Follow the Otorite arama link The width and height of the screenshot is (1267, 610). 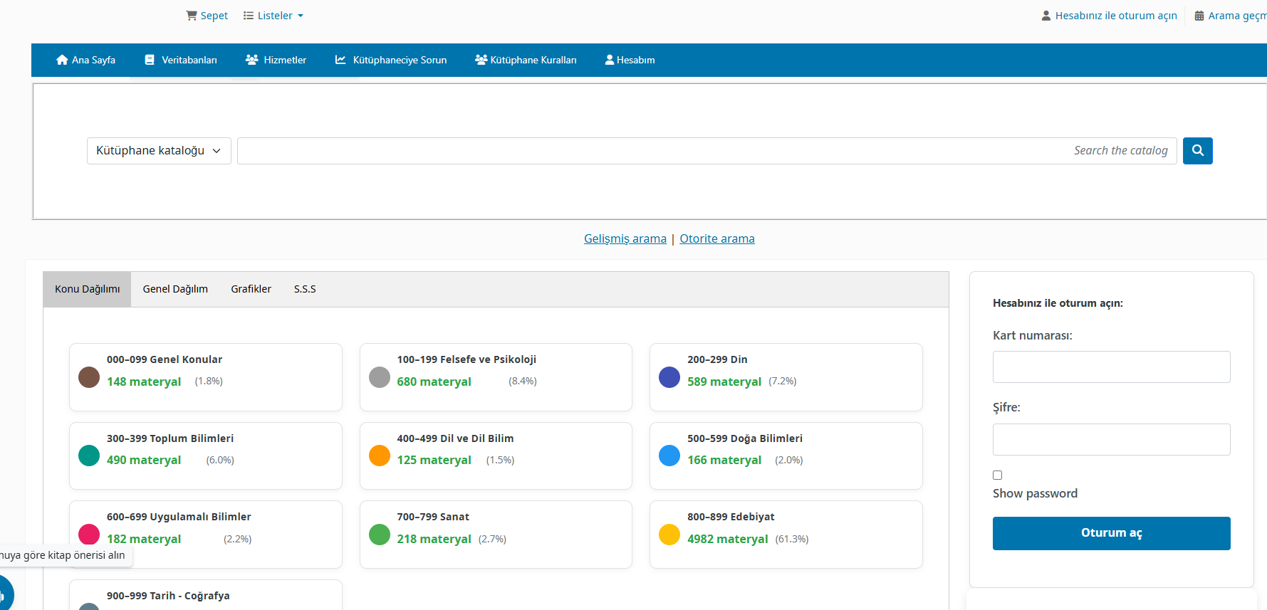tap(716, 239)
